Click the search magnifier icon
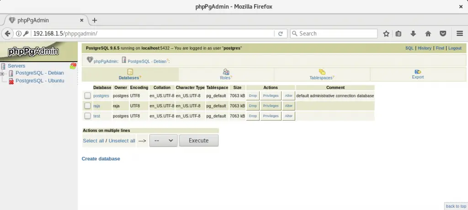Viewport: 468px width, 210px height. pyautogui.click(x=295, y=34)
